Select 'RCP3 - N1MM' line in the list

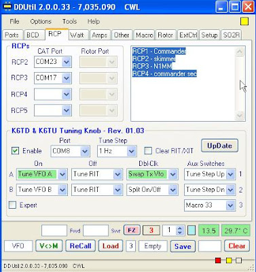tap(152, 67)
